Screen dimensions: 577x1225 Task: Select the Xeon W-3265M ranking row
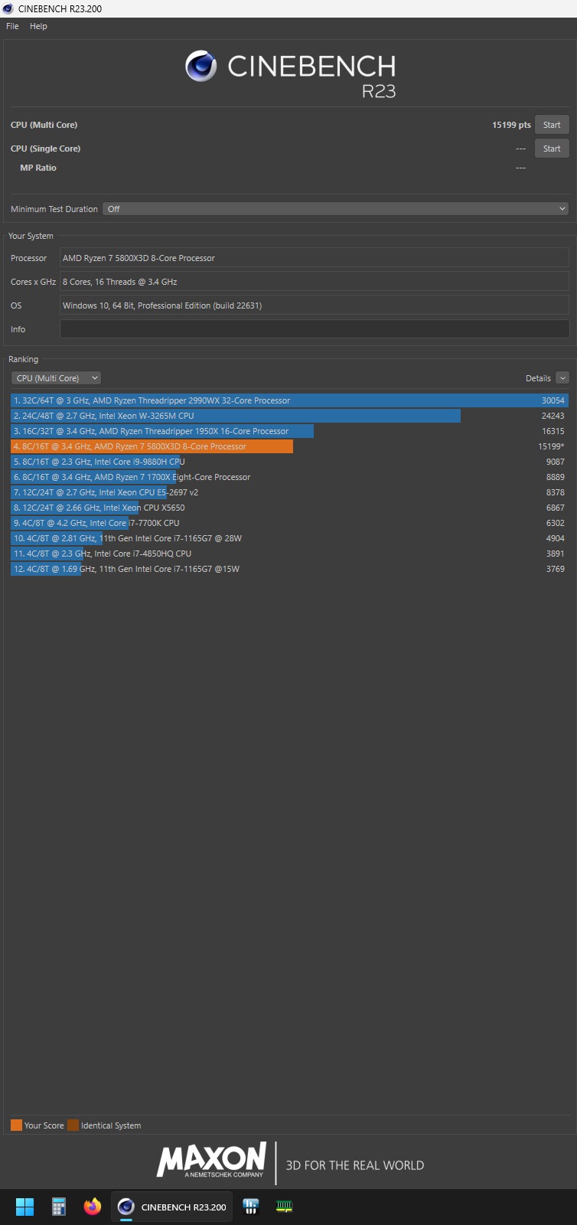coord(289,416)
